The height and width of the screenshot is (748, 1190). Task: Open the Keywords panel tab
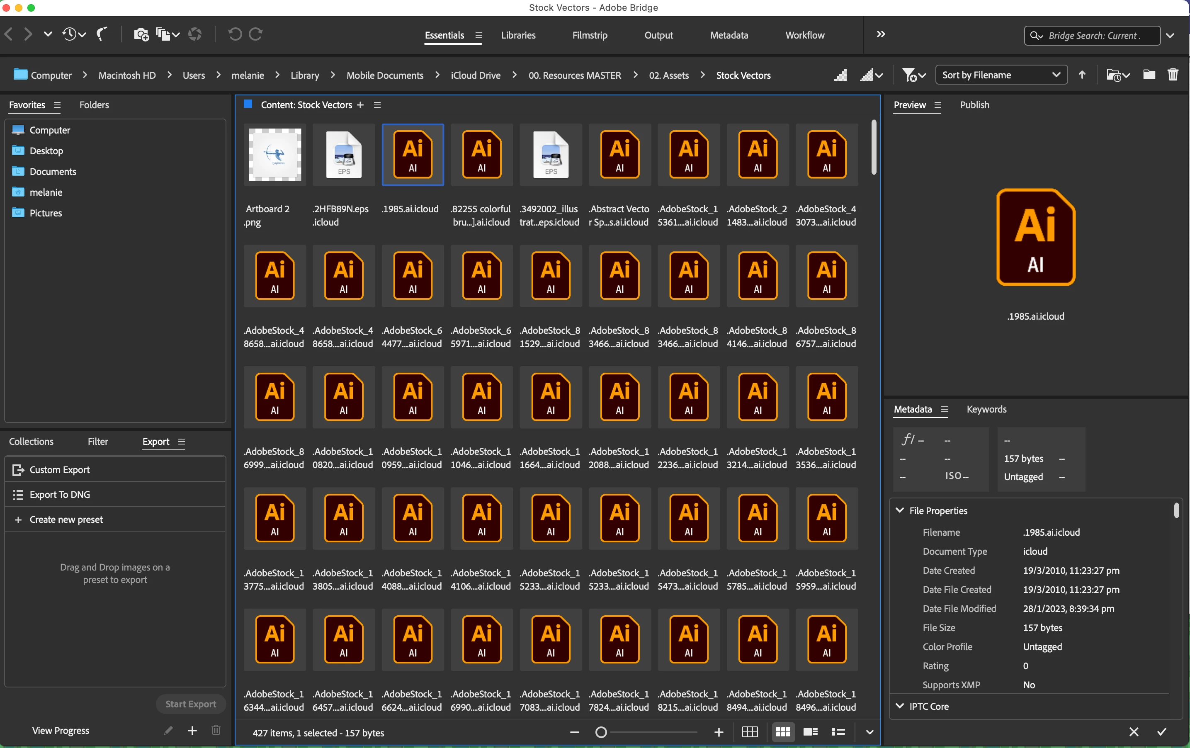pyautogui.click(x=986, y=409)
